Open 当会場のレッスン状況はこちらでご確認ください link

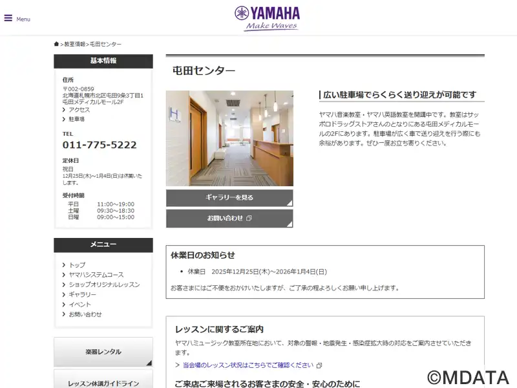(248, 365)
